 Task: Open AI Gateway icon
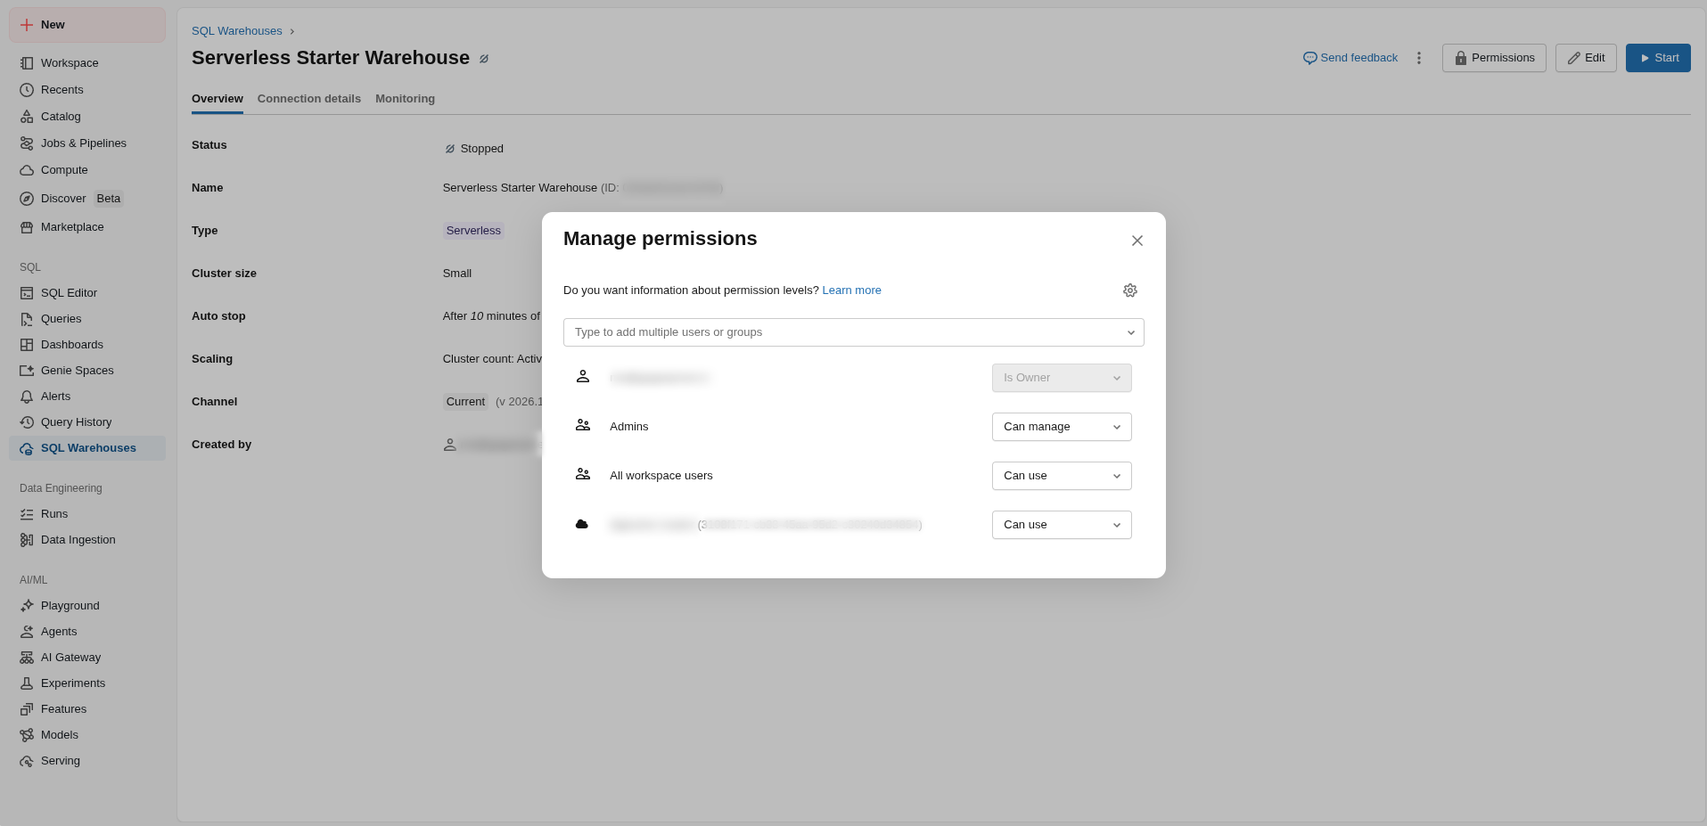[x=27, y=658]
